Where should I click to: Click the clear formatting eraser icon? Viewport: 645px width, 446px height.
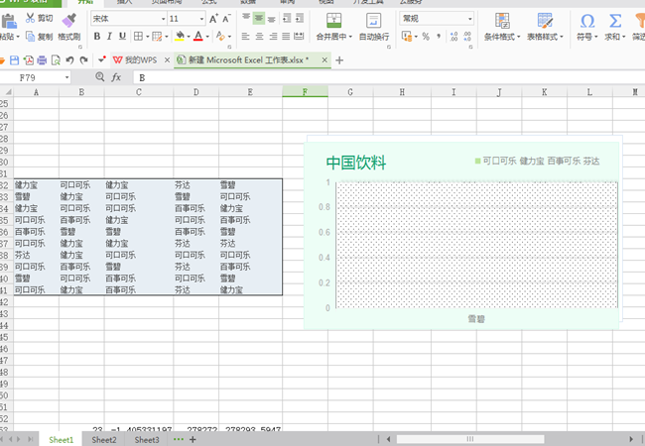click(x=220, y=36)
